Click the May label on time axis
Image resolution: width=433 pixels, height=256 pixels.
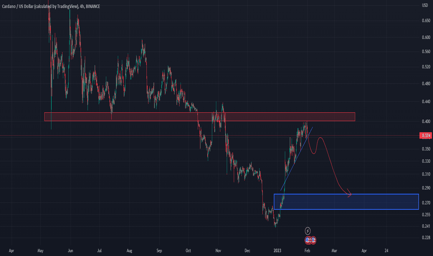(x=40, y=251)
